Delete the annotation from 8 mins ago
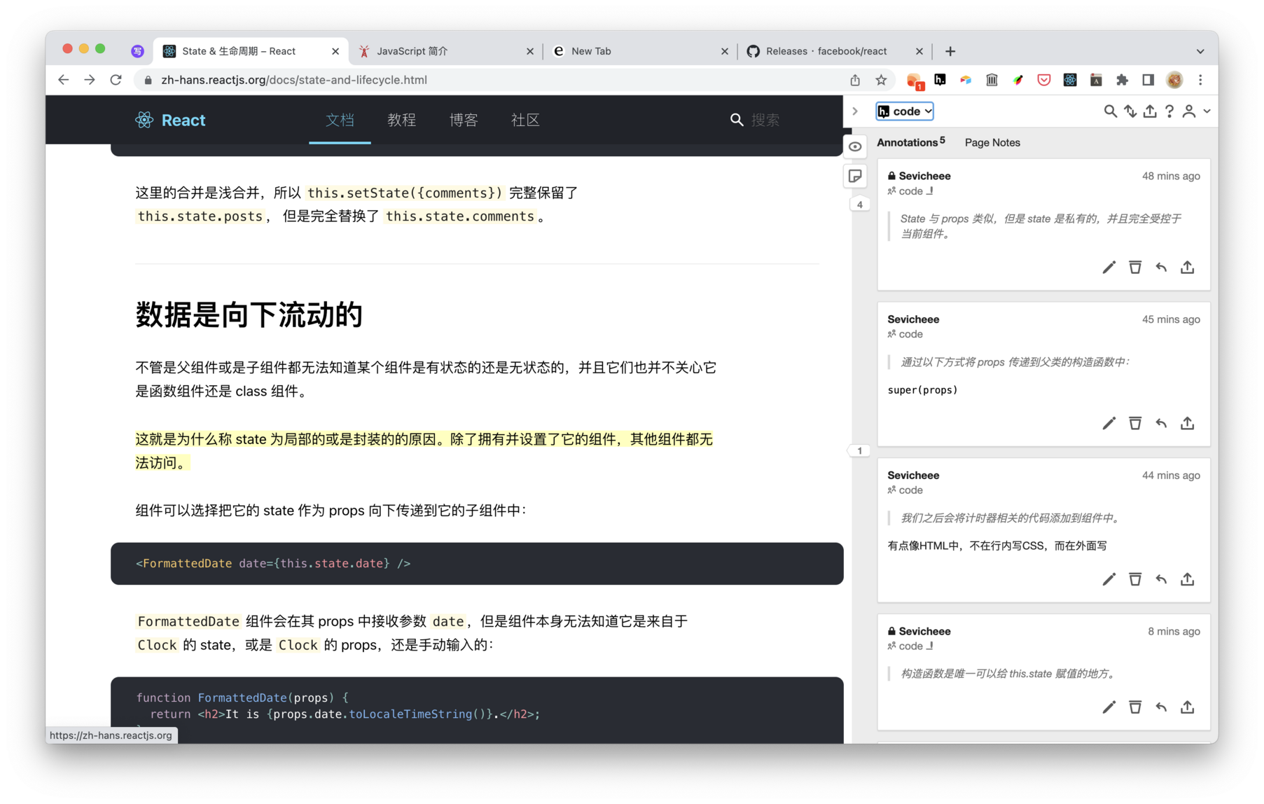1264x804 pixels. [x=1135, y=707]
